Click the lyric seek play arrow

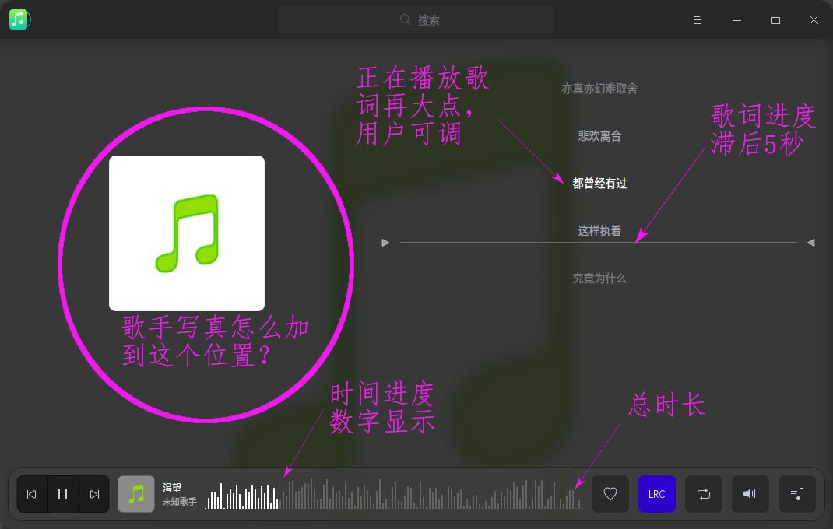[x=385, y=243]
